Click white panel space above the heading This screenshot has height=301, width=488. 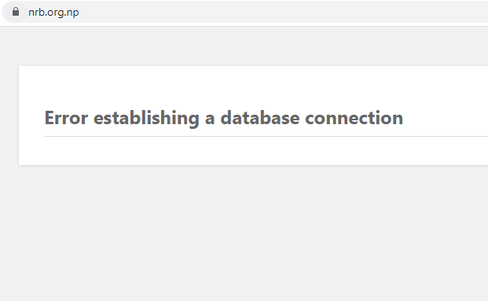(x=249, y=87)
